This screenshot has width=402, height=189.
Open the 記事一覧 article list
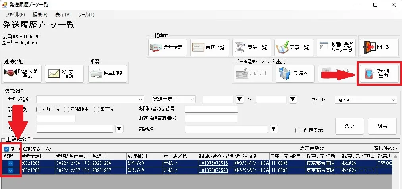pos(294,47)
